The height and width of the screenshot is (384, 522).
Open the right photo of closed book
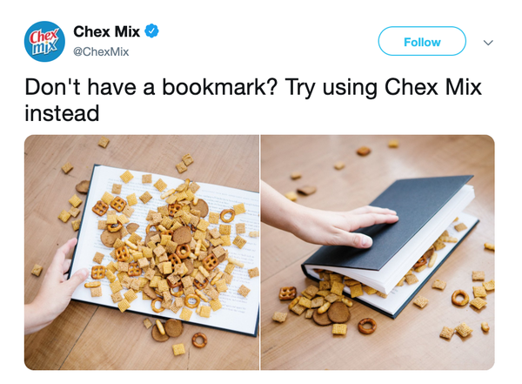(378, 253)
